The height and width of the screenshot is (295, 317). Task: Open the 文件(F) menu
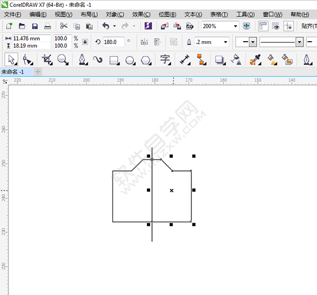pos(13,15)
